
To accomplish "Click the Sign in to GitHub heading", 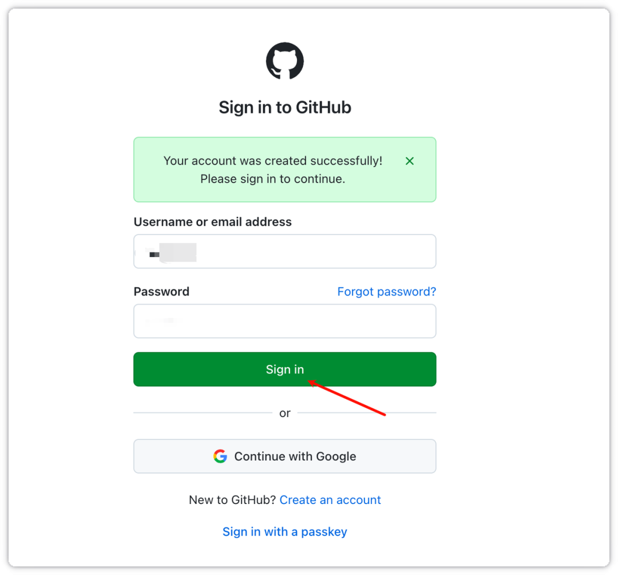I will (x=284, y=107).
